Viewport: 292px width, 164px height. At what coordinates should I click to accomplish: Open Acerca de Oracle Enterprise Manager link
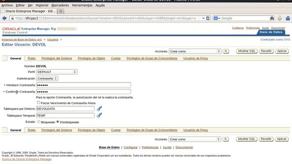tap(26, 159)
